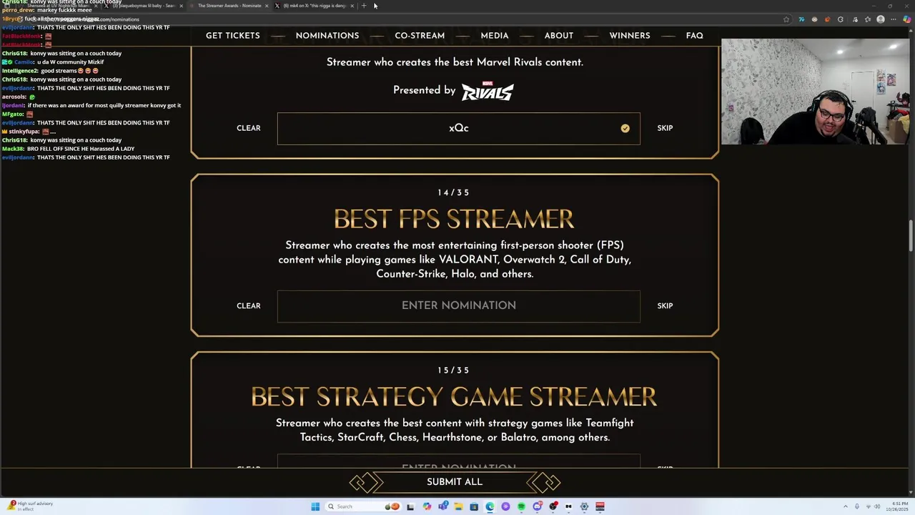Image resolution: width=915 pixels, height=515 pixels.
Task: Click the microphone icon in system tray
Action: click(857, 506)
